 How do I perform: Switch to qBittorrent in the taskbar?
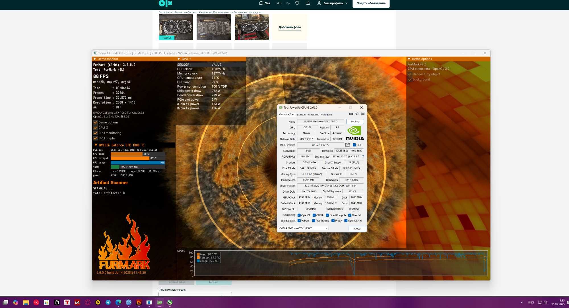point(129,302)
